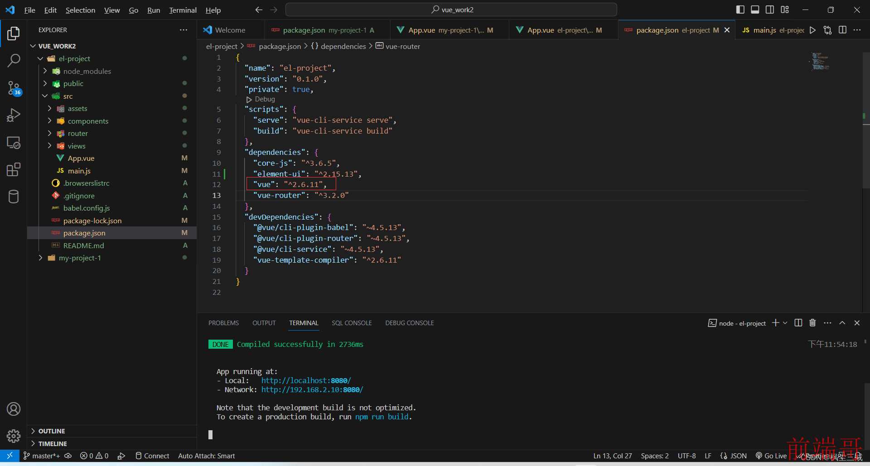The width and height of the screenshot is (870, 466).
Task: Click synchronize changes cloud icon
Action: pyautogui.click(x=68, y=456)
